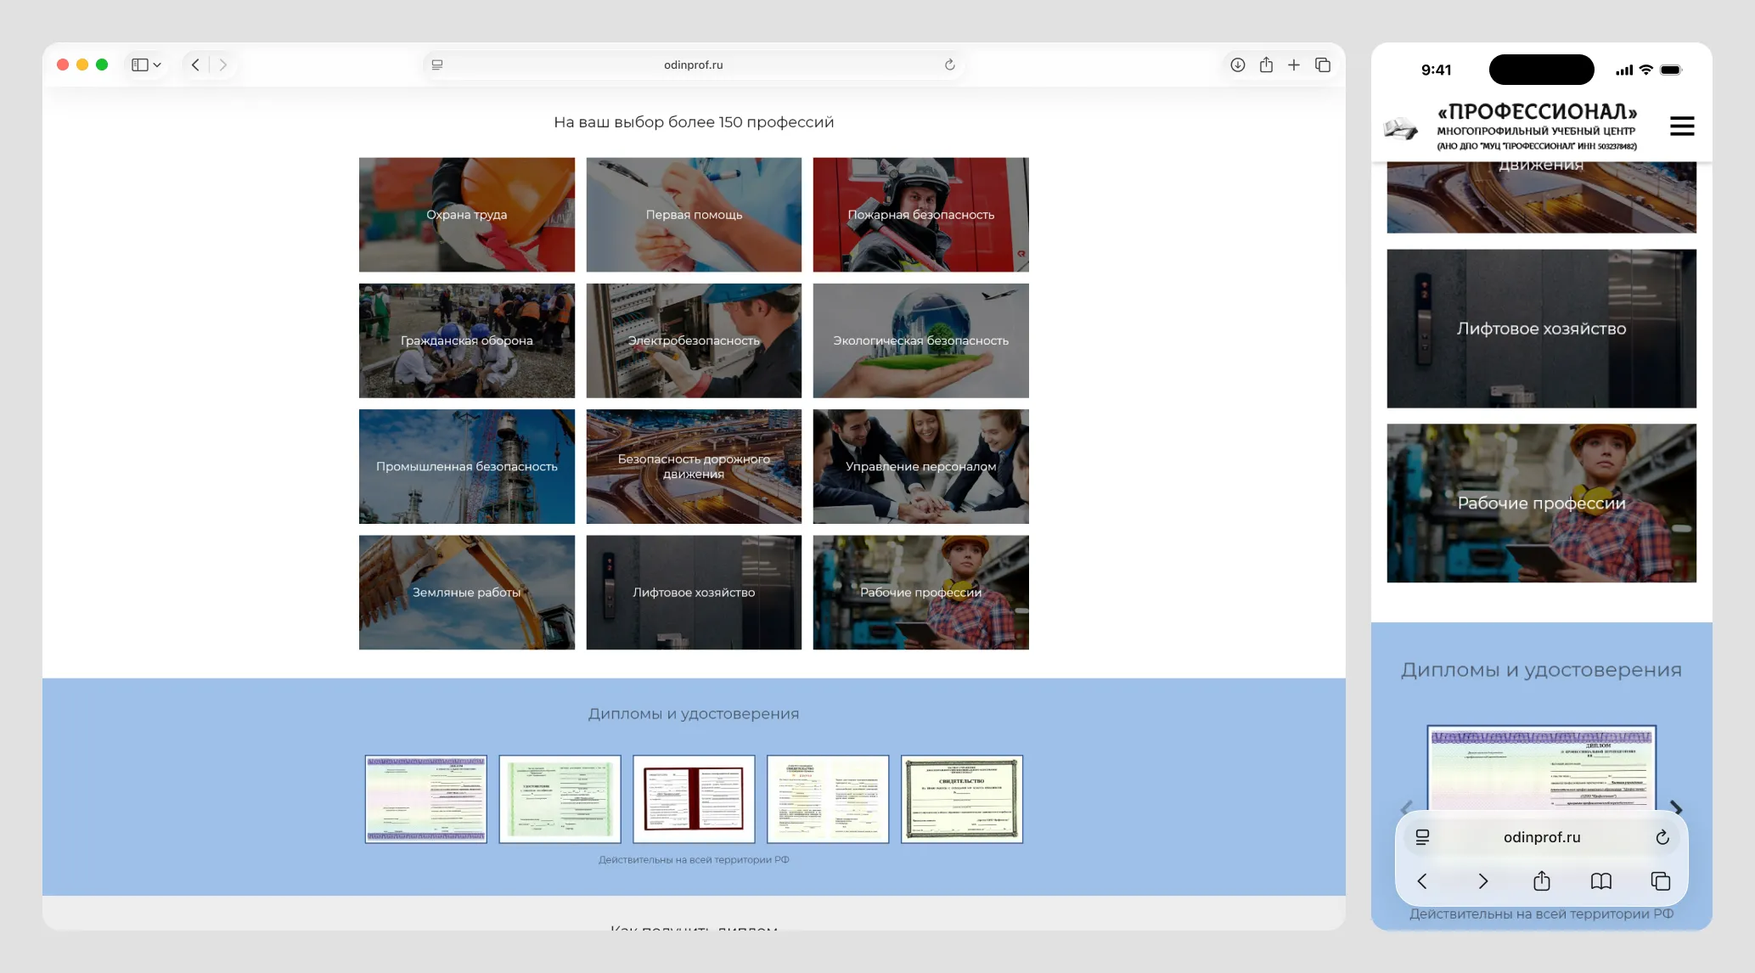Reload page in mobile address bar
The height and width of the screenshot is (973, 1755).
pyautogui.click(x=1662, y=837)
